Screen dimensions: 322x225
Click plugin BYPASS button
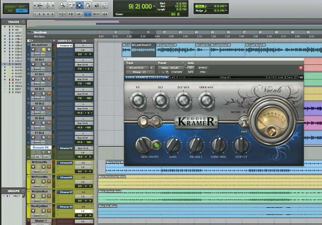point(203,67)
